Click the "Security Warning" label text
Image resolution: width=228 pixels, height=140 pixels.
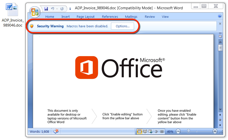point(50,26)
